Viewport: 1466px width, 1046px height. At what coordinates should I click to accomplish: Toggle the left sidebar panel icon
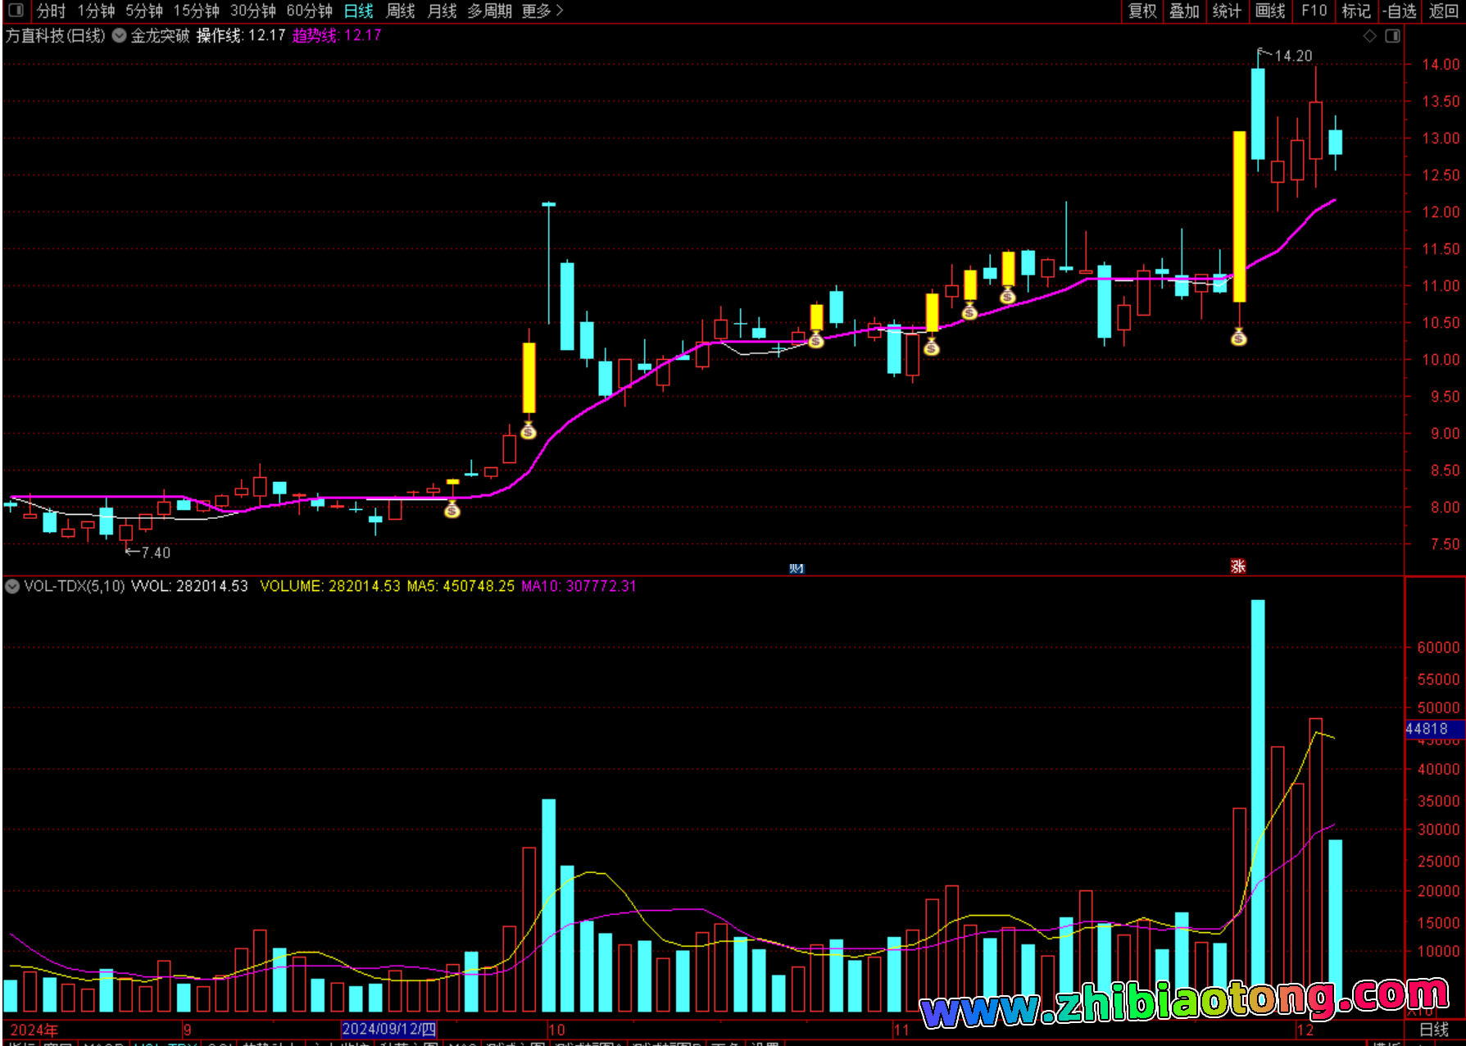coord(16,11)
